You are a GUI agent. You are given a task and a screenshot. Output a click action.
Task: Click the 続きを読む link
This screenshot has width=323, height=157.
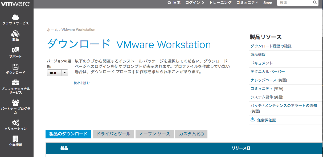point(82,83)
